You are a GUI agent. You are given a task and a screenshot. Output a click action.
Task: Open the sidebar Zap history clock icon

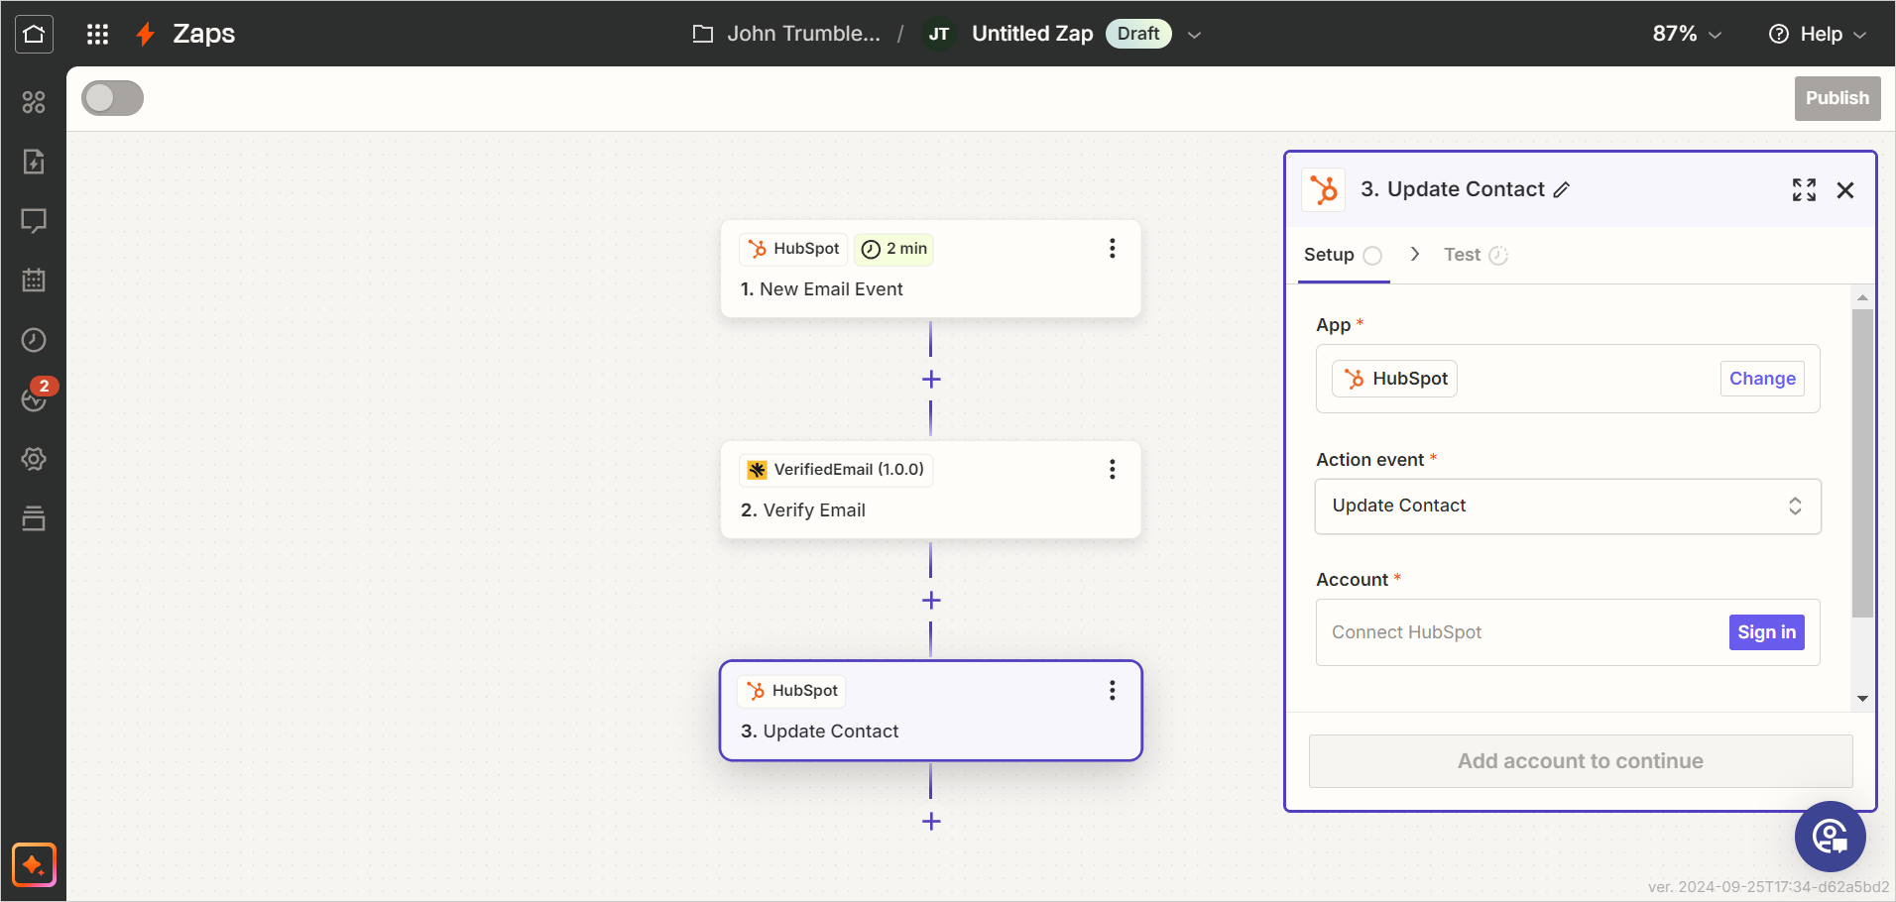[x=34, y=340]
